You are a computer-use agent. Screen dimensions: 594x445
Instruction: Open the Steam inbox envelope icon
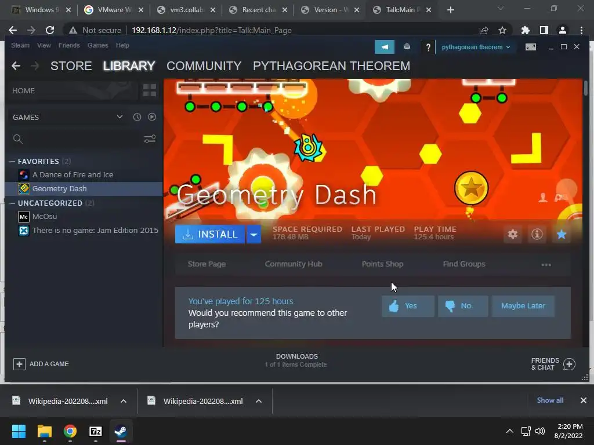(407, 46)
